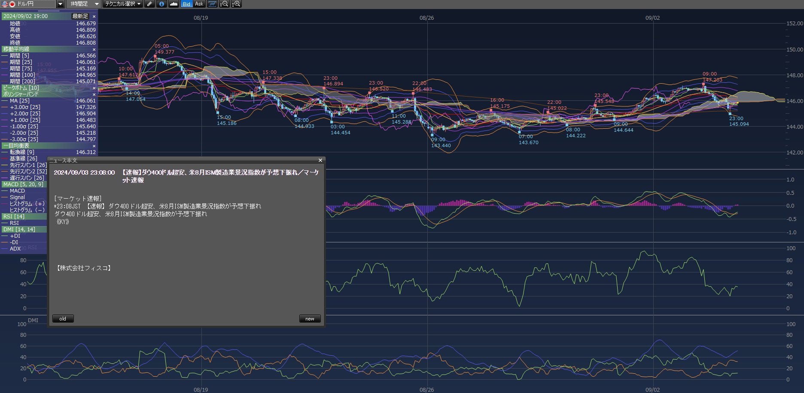The width and height of the screenshot is (804, 393).
Task: Expand the テクニカル選択 menu
Action: point(123,4)
